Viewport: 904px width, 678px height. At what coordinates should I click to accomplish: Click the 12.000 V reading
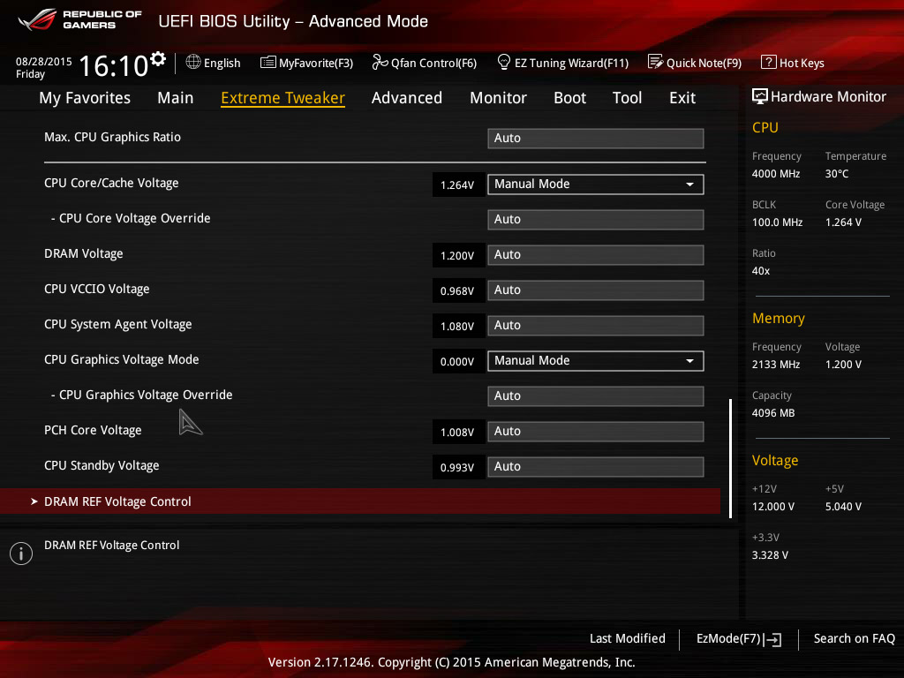pyautogui.click(x=773, y=507)
